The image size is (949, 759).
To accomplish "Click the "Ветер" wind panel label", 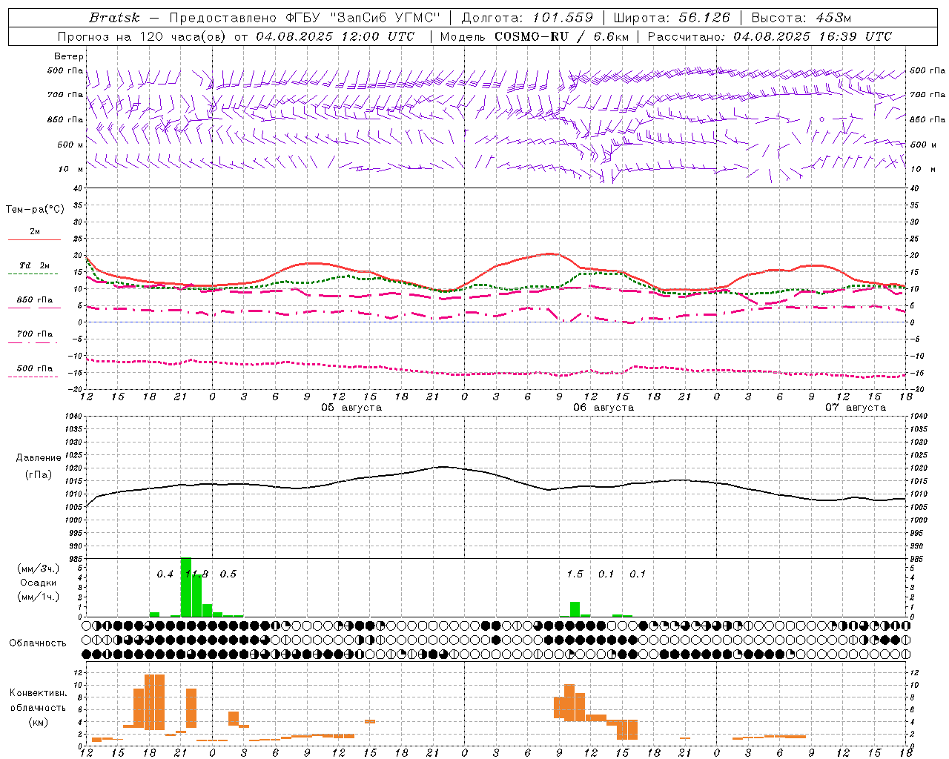I will click(x=69, y=56).
